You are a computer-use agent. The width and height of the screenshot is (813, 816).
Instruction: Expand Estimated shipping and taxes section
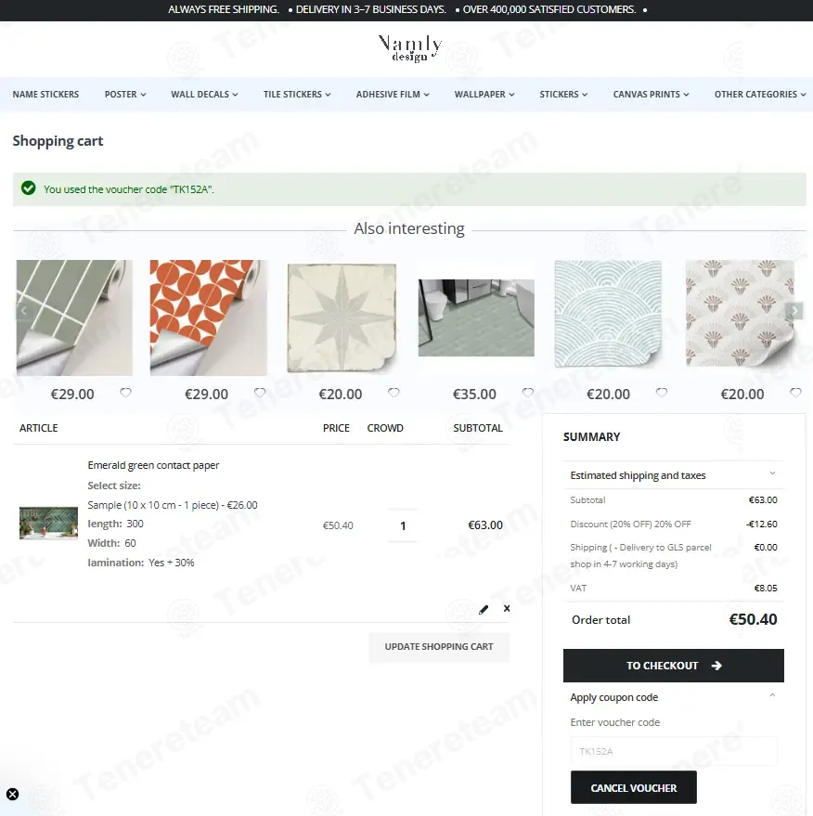pos(674,475)
